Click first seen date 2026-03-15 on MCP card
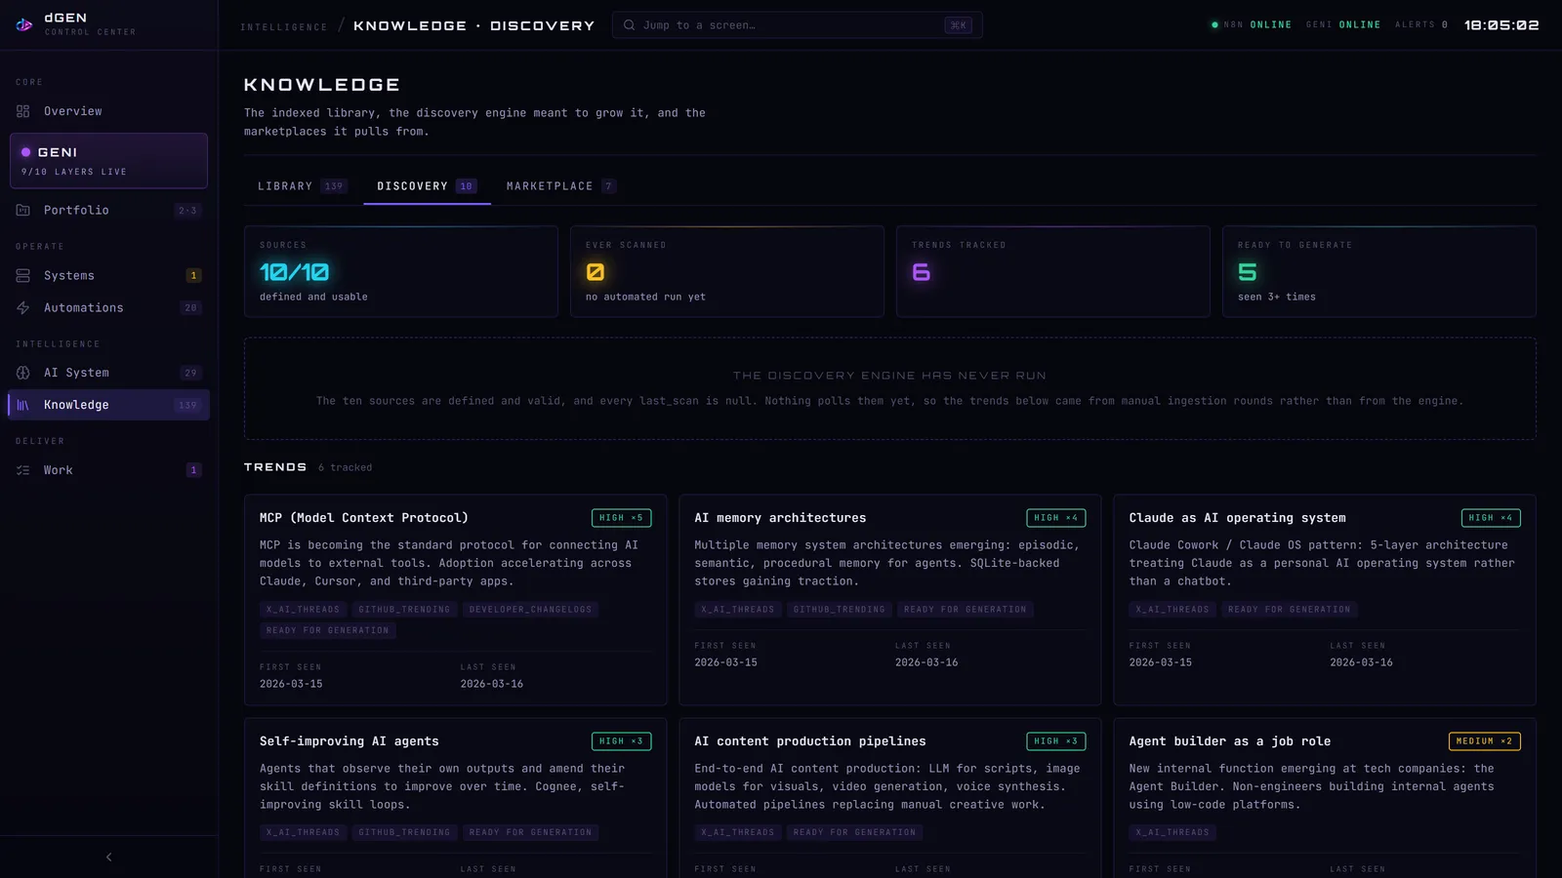This screenshot has width=1562, height=878. [291, 685]
